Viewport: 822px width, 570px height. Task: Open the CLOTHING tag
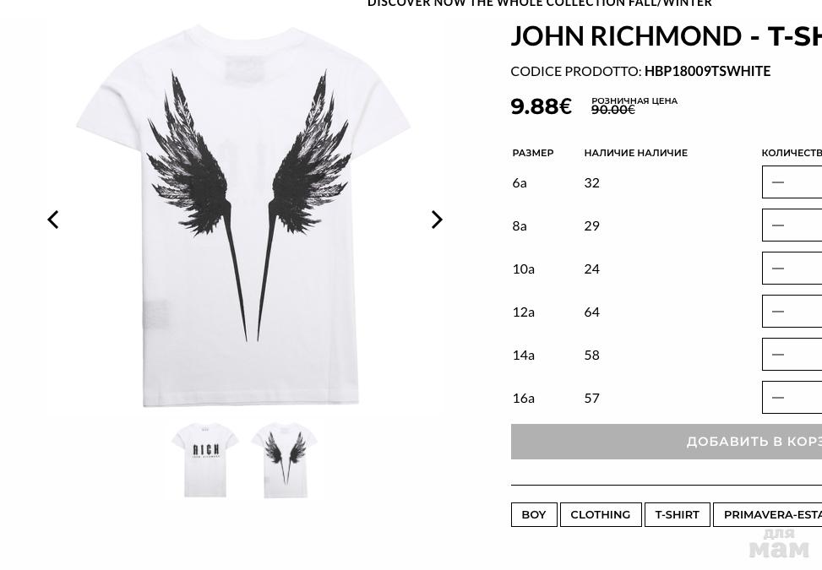[601, 514]
